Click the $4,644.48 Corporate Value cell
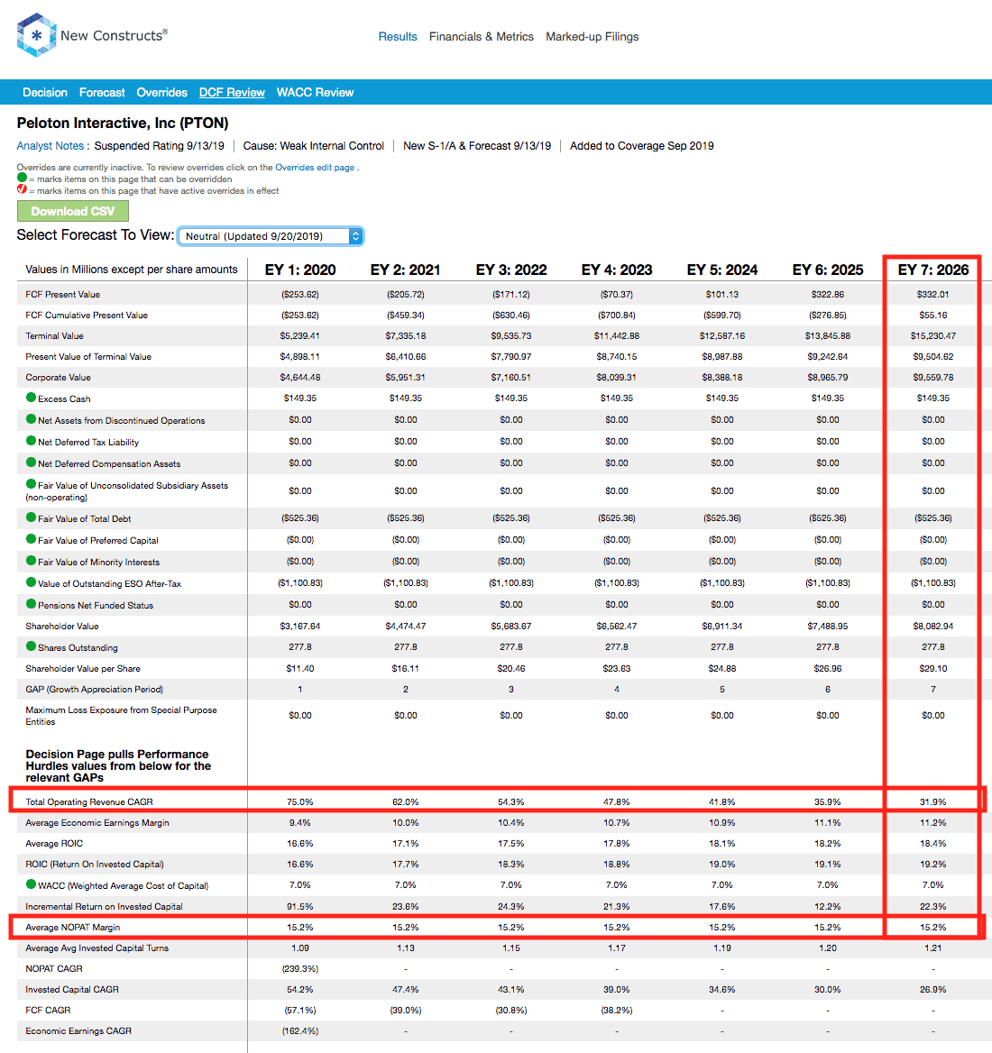 [x=300, y=378]
